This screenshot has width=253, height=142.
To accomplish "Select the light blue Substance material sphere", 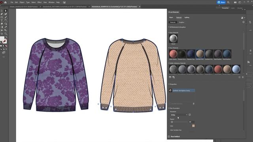I will tap(236, 69).
